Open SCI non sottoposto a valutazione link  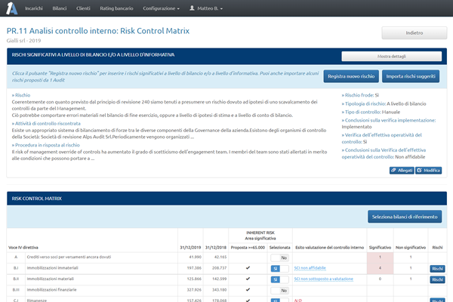click(324, 279)
